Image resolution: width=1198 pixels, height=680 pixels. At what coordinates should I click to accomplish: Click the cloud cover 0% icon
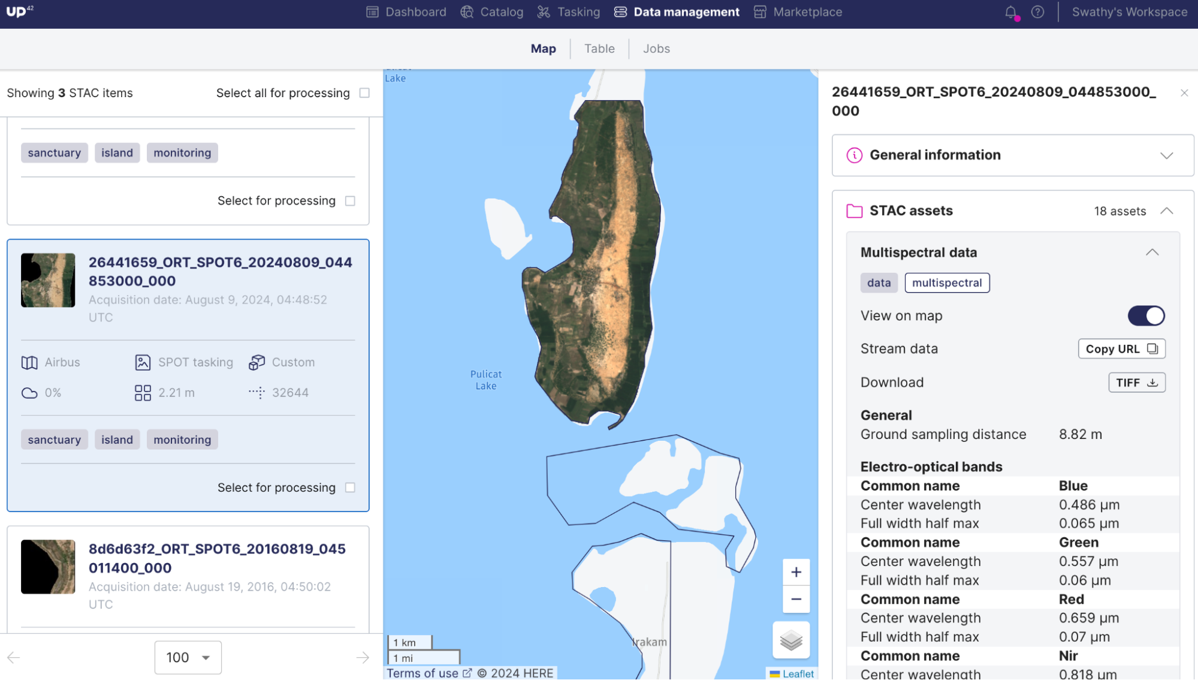coord(29,393)
